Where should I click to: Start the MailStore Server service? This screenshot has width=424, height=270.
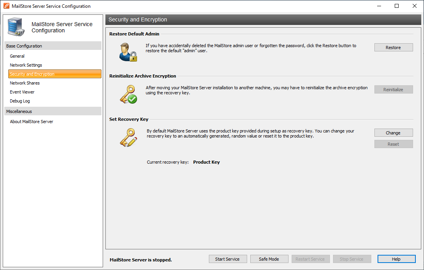click(228, 259)
